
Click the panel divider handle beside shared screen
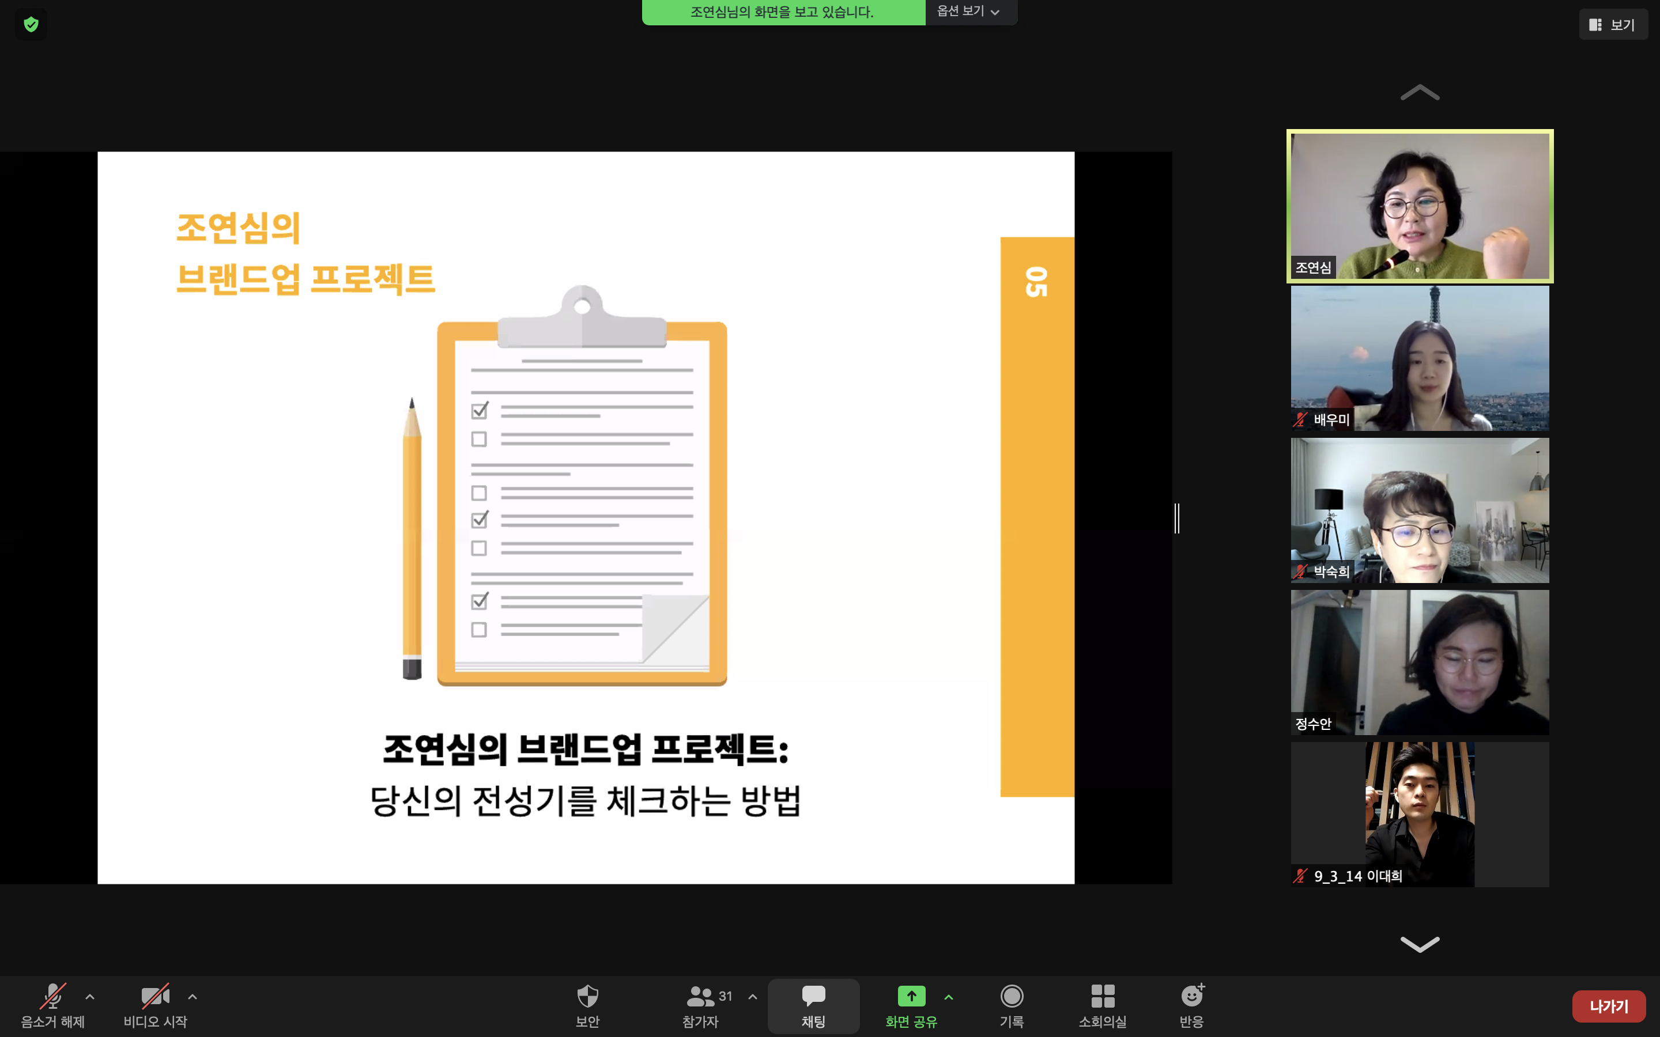[1177, 518]
